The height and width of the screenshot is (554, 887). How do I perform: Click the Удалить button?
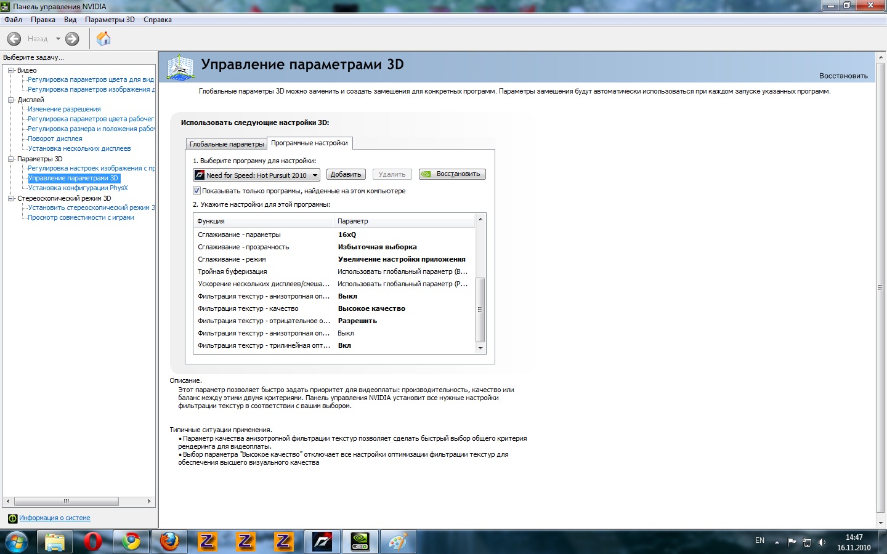(392, 174)
